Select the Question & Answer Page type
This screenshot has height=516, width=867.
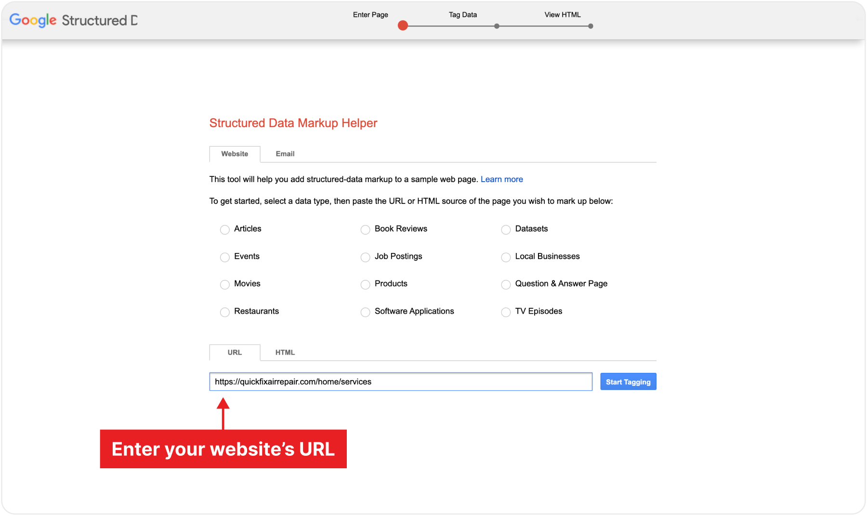(x=505, y=285)
